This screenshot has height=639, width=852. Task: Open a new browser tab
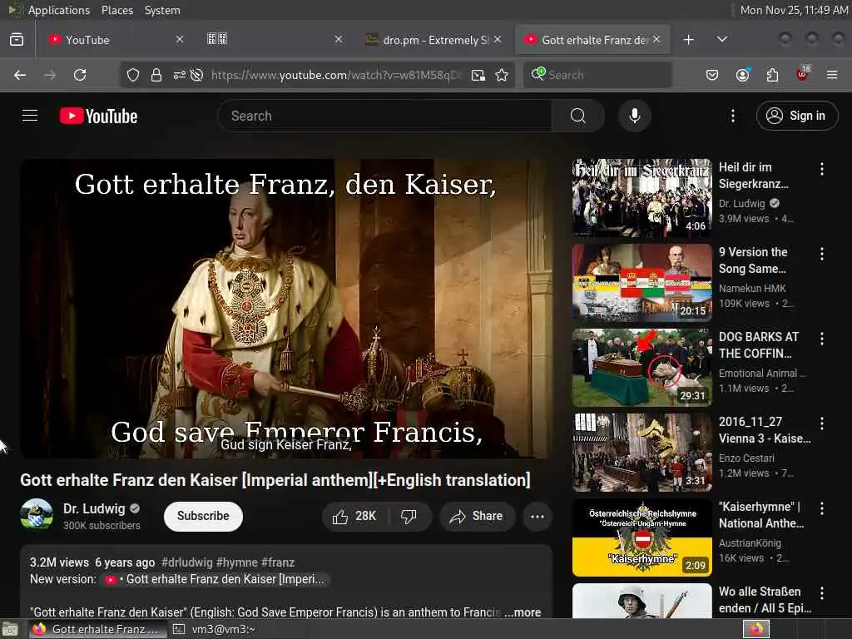coord(688,40)
